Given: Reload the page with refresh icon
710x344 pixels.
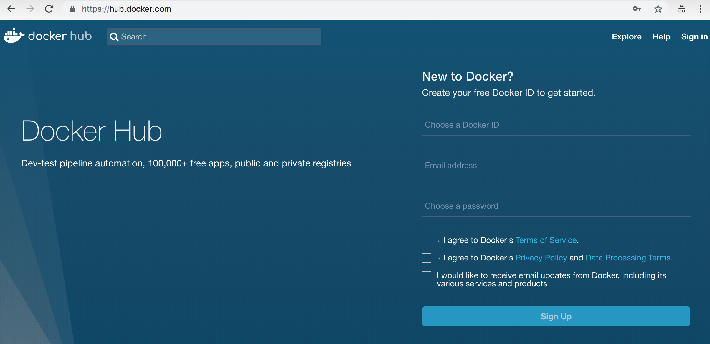Looking at the screenshot, I should pos(49,9).
